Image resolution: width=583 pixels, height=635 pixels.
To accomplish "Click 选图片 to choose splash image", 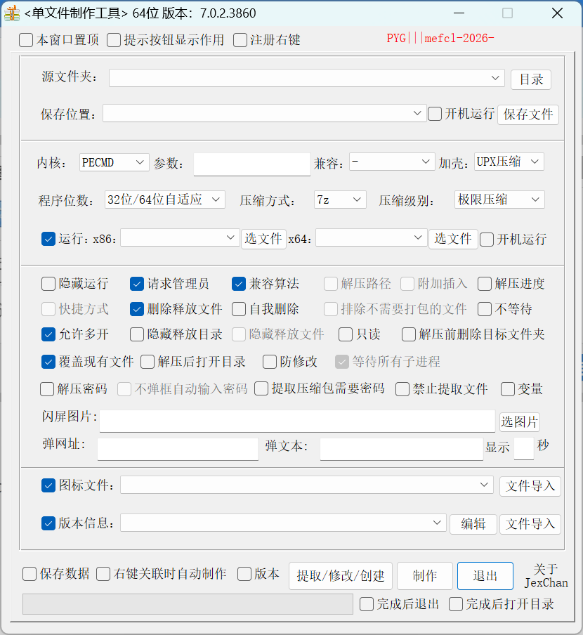I will coord(519,422).
